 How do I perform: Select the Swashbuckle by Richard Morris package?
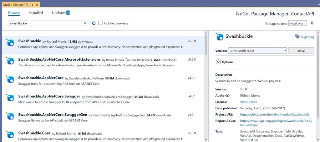coord(103,45)
